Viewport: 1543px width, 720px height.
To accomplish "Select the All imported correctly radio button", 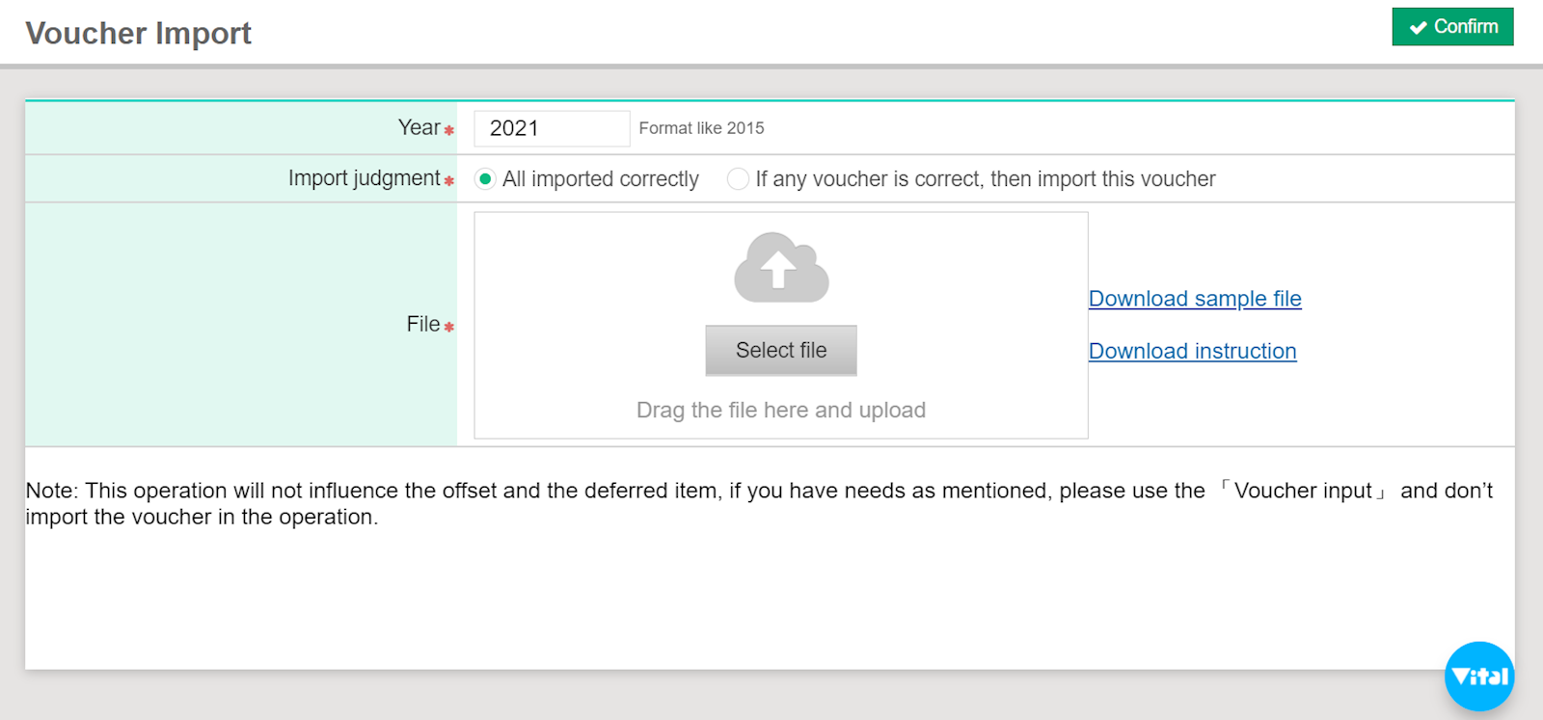I will [x=485, y=179].
